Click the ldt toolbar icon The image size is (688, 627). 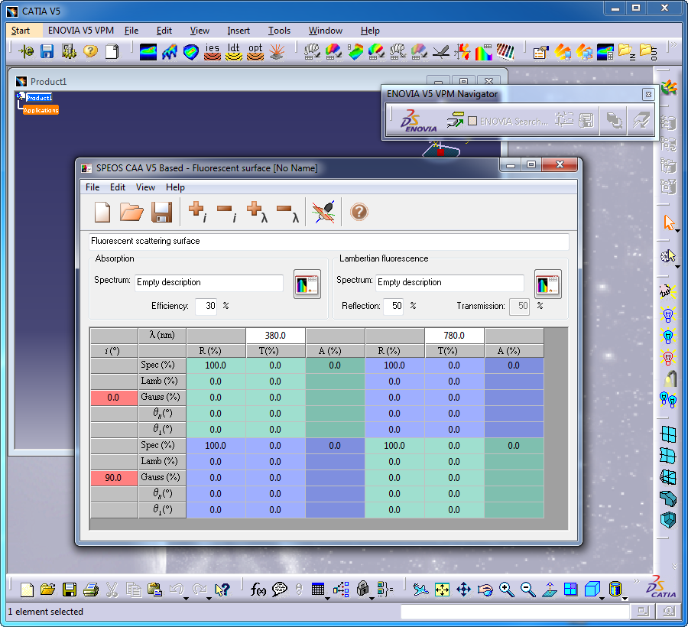pos(234,52)
